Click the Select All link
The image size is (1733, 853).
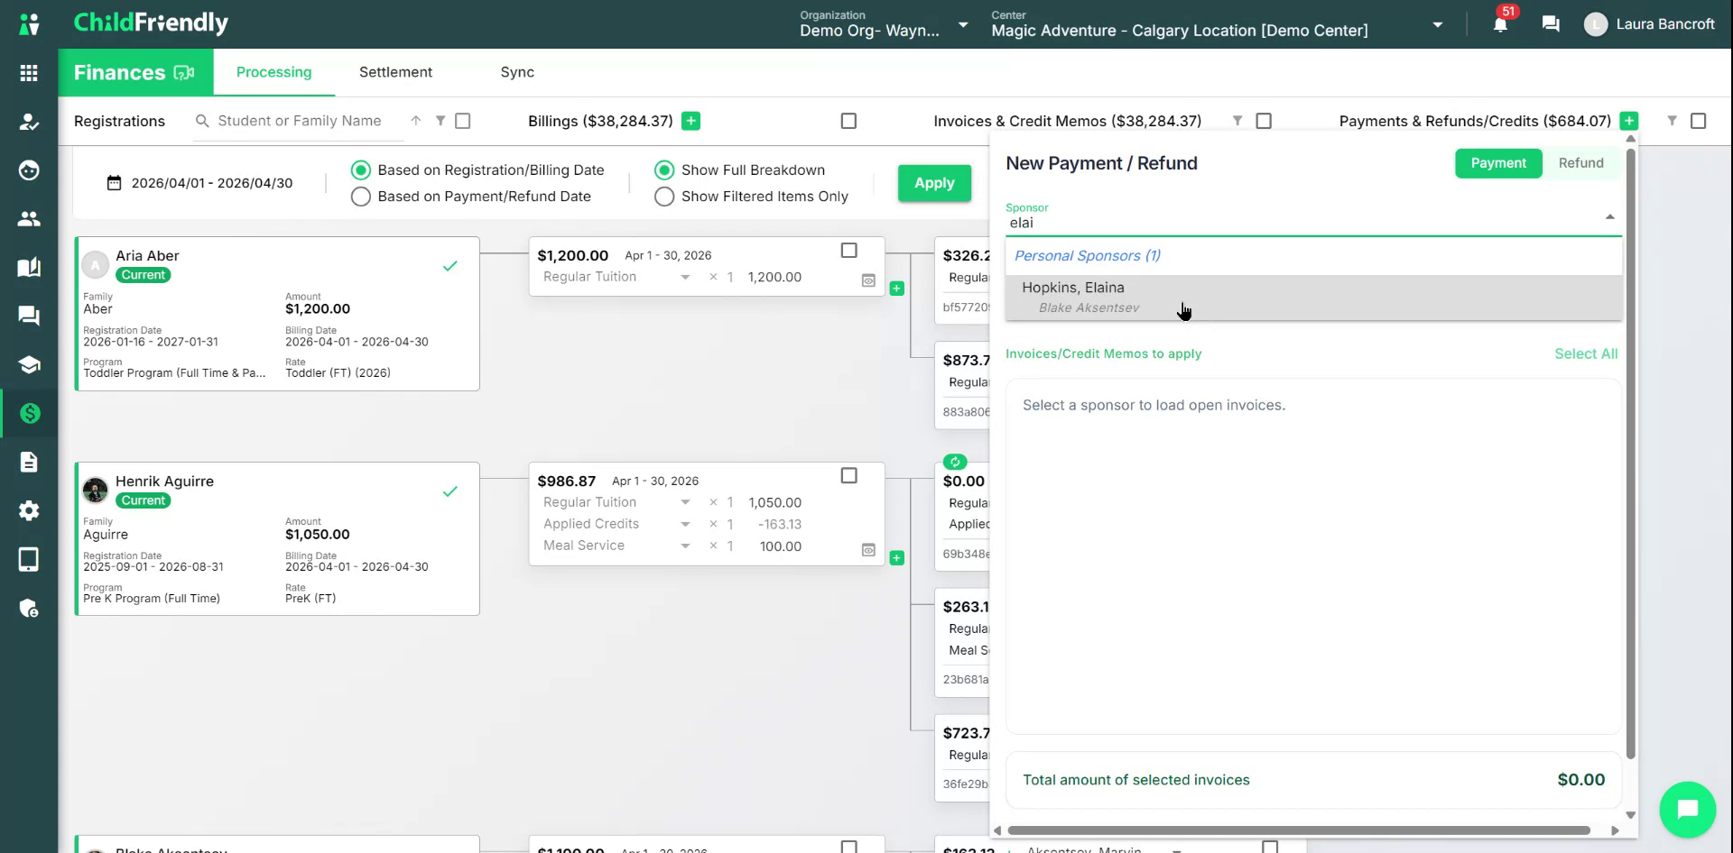click(1586, 354)
